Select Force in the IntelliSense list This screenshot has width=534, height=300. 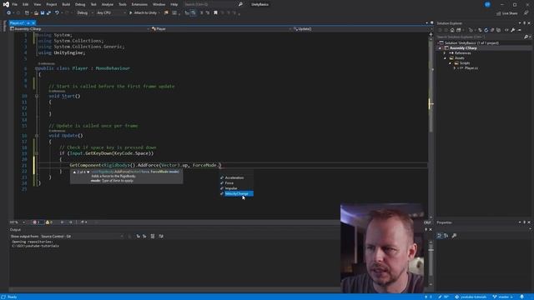click(x=236, y=183)
